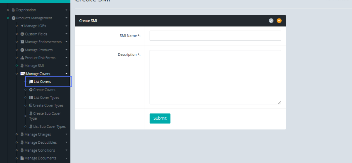Image resolution: width=352 pixels, height=163 pixels.
Task: Click the Manage Documents file icon
Action: click(22, 158)
